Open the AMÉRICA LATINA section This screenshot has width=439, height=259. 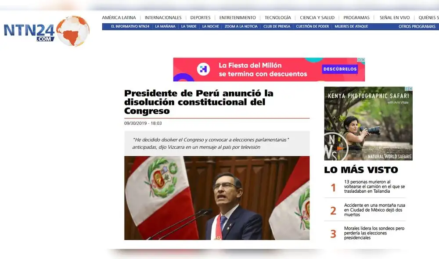119,18
